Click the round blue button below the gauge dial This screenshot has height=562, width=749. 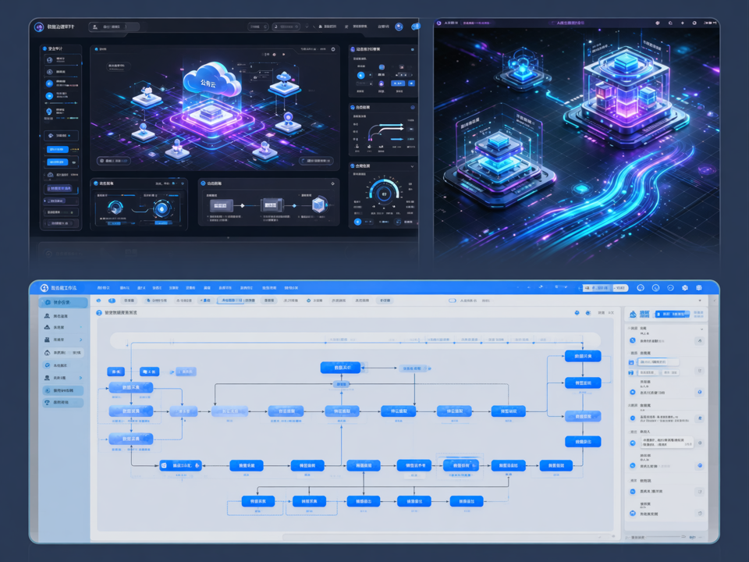click(357, 222)
